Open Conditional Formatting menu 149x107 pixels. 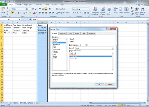tap(95, 11)
